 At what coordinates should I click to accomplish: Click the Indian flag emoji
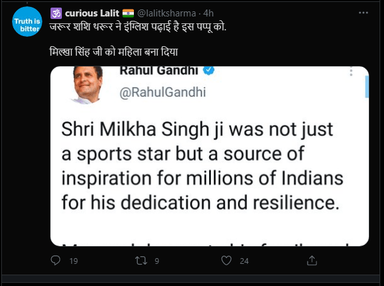coord(128,13)
